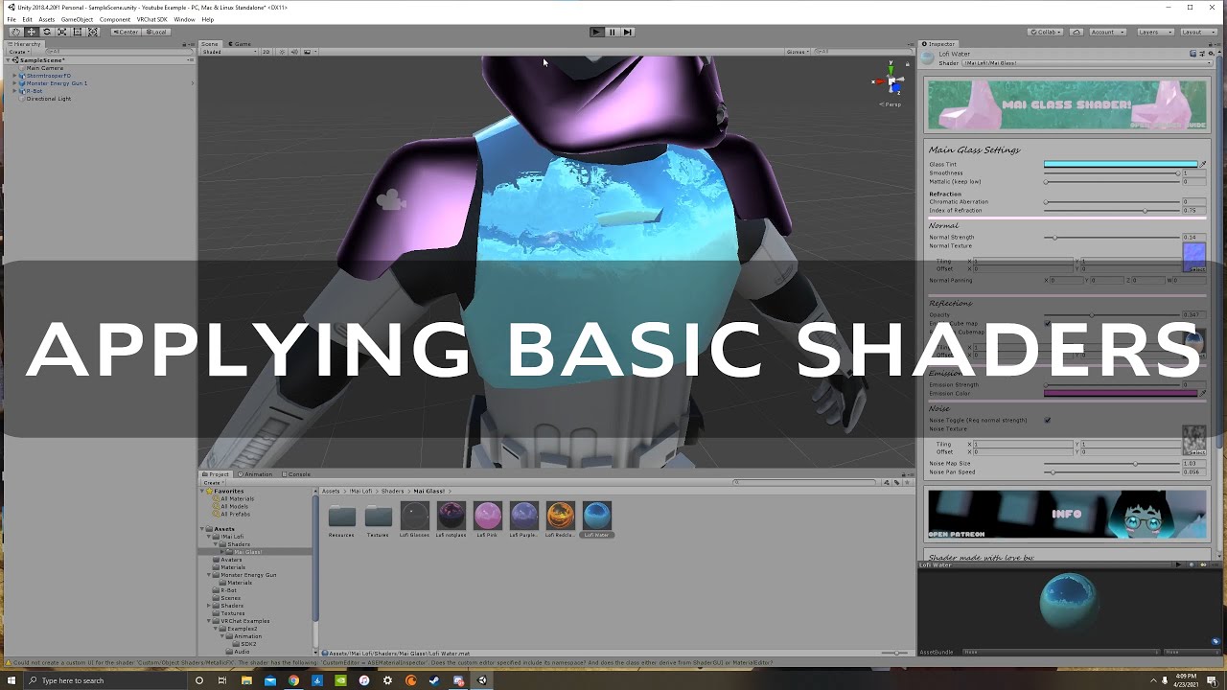Select All Materials in Favorites

237,498
